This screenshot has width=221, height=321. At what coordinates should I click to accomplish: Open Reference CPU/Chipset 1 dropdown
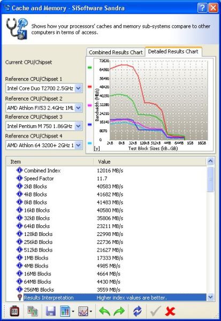pos(79,88)
